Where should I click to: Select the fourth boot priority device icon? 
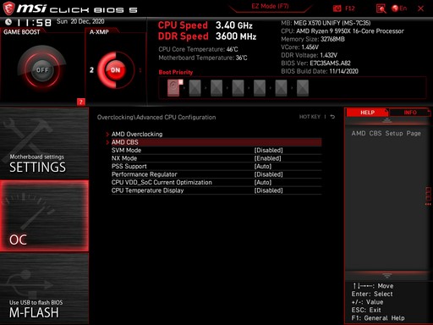point(238,88)
